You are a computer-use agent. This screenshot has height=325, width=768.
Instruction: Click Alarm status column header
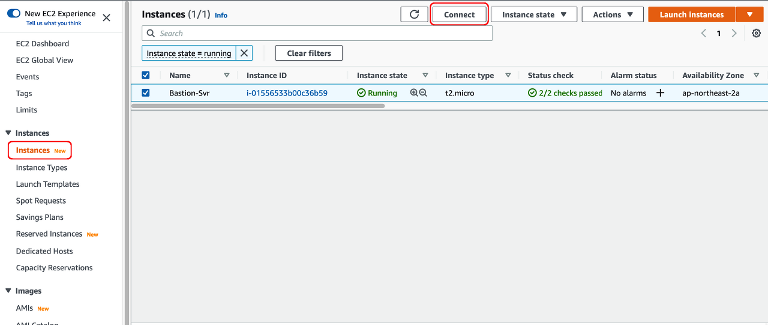pyautogui.click(x=634, y=76)
